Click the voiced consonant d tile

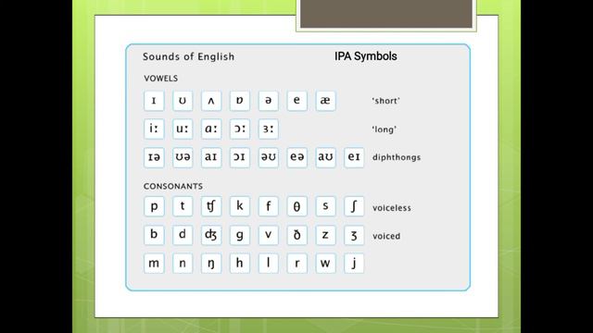pos(183,235)
